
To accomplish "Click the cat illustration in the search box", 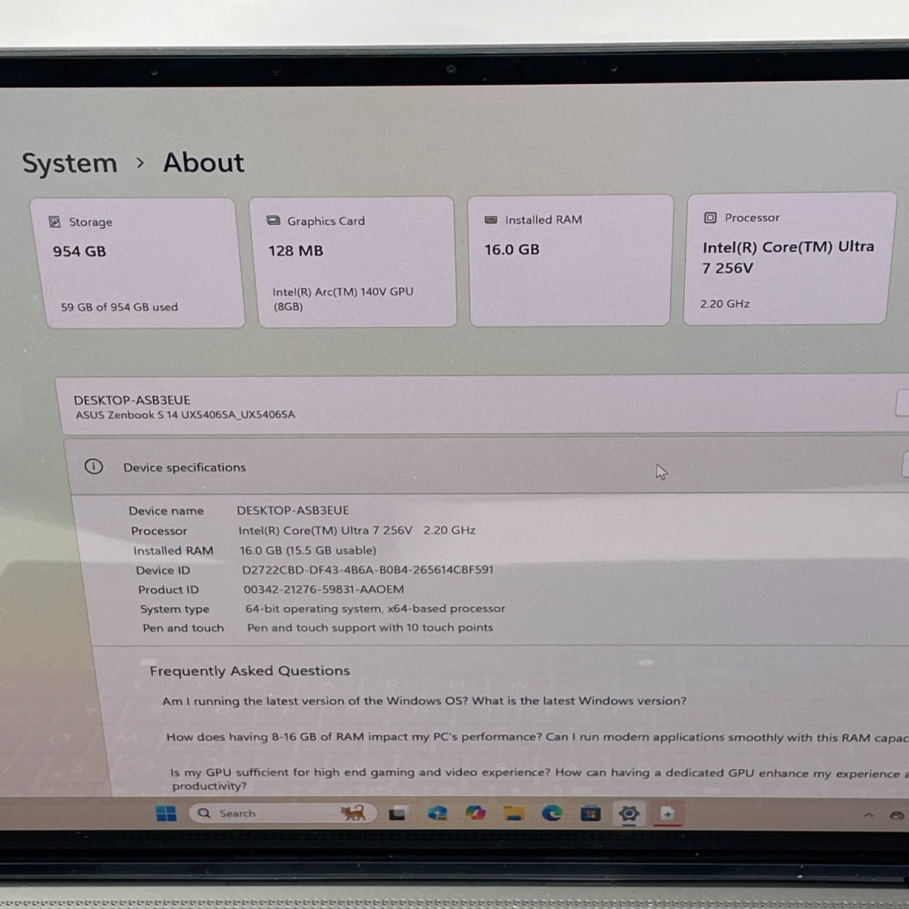I will click(353, 812).
